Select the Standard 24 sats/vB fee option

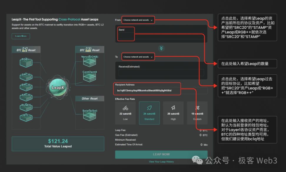point(149,113)
